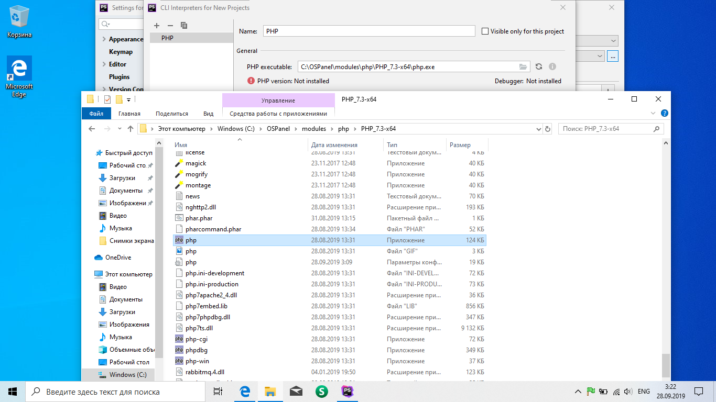Reload PHP interpreter info via the refresh icon
716x402 pixels.
tap(539, 66)
